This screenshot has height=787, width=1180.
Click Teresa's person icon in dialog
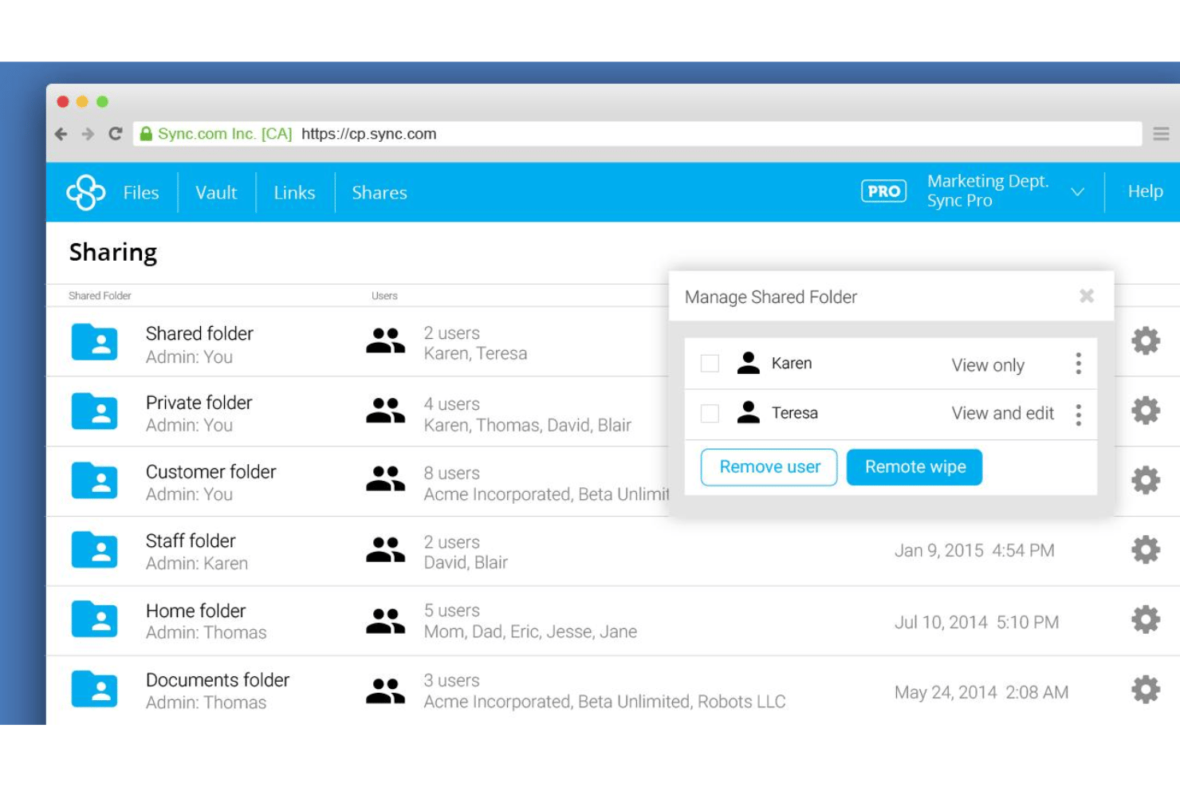(x=749, y=413)
